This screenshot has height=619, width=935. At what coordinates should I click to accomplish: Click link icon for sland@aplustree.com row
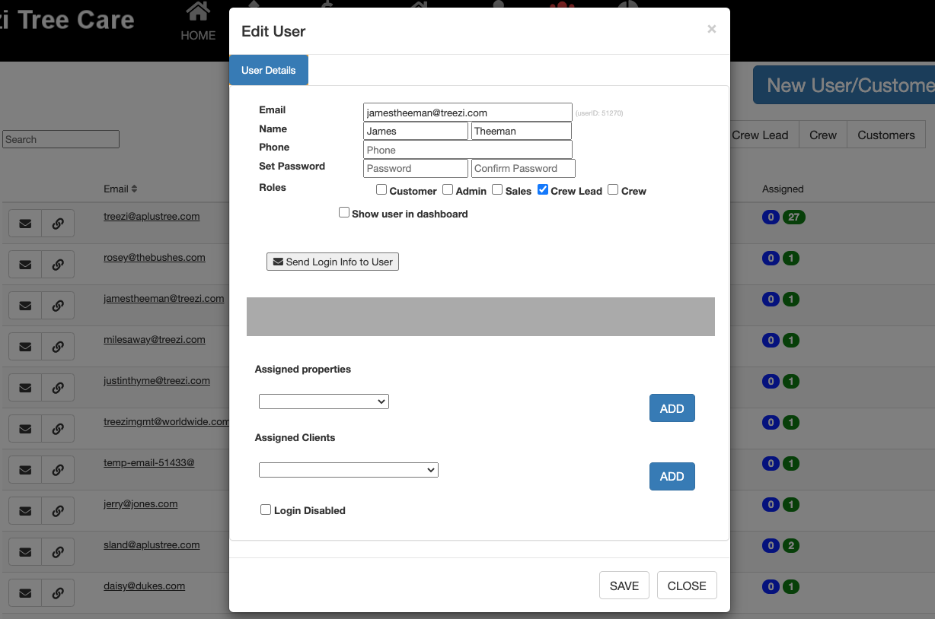click(58, 552)
